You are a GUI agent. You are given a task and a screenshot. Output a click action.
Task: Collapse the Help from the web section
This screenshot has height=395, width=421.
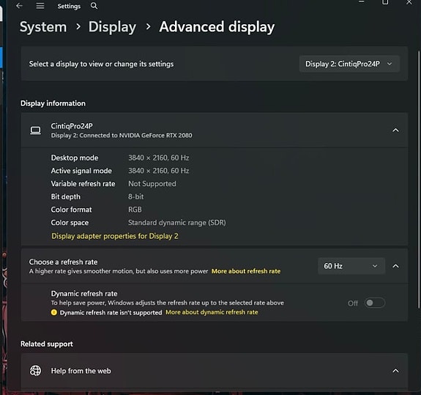tap(395, 371)
